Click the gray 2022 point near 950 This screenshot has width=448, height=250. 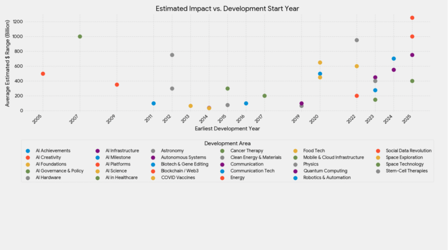[x=357, y=40]
